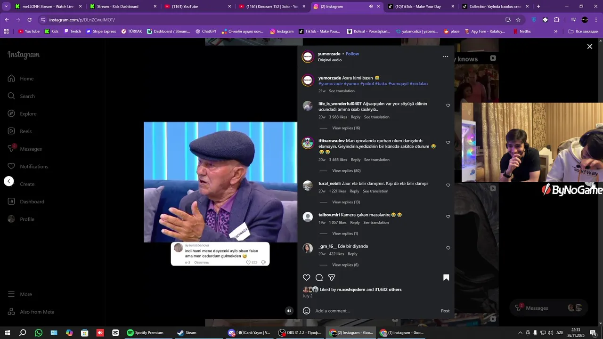The width and height of the screenshot is (603, 339).
Task: Toggle the saved bookmark on post
Action: tap(446, 278)
